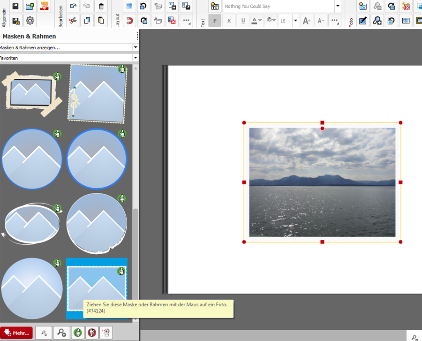This screenshot has height=341, width=422.
Task: Toggle italic text formatting (K)
Action: [229, 21]
